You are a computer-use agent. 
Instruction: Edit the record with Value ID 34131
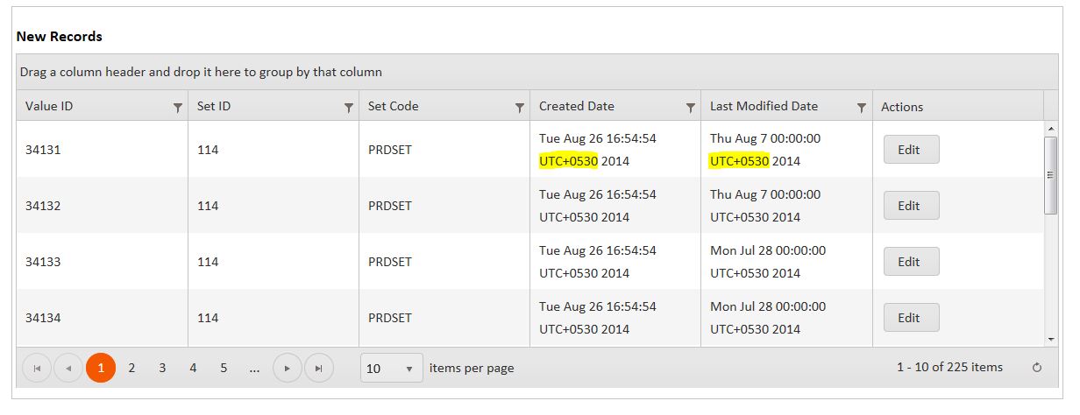911,150
